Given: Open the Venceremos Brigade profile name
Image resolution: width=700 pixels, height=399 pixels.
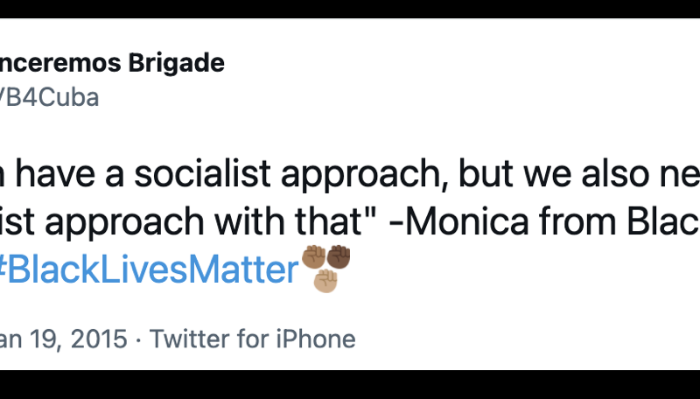Looking at the screenshot, I should [x=112, y=63].
